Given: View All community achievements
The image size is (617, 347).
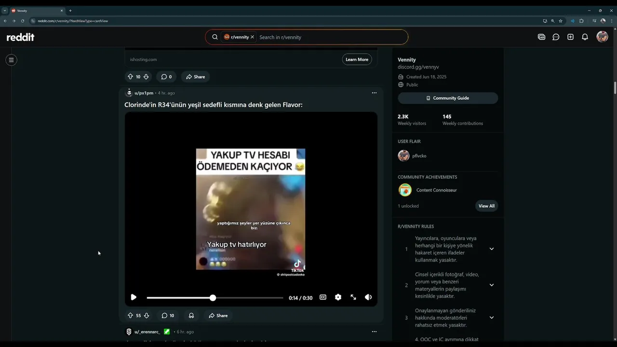Looking at the screenshot, I should tap(486, 206).
